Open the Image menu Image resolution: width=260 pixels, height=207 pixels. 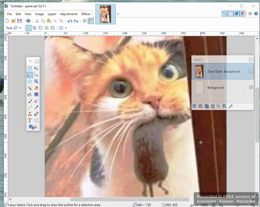(40, 14)
